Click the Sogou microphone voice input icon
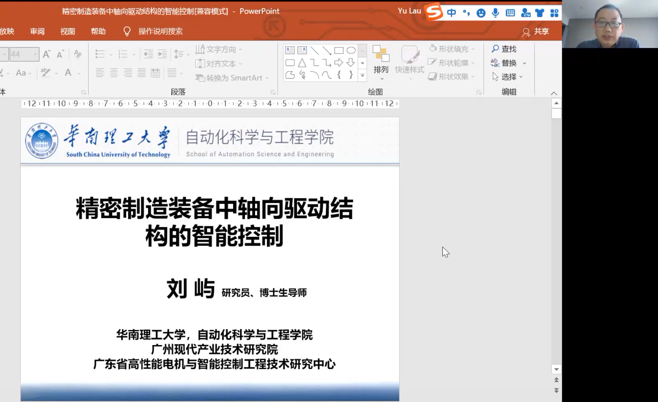 coord(495,13)
